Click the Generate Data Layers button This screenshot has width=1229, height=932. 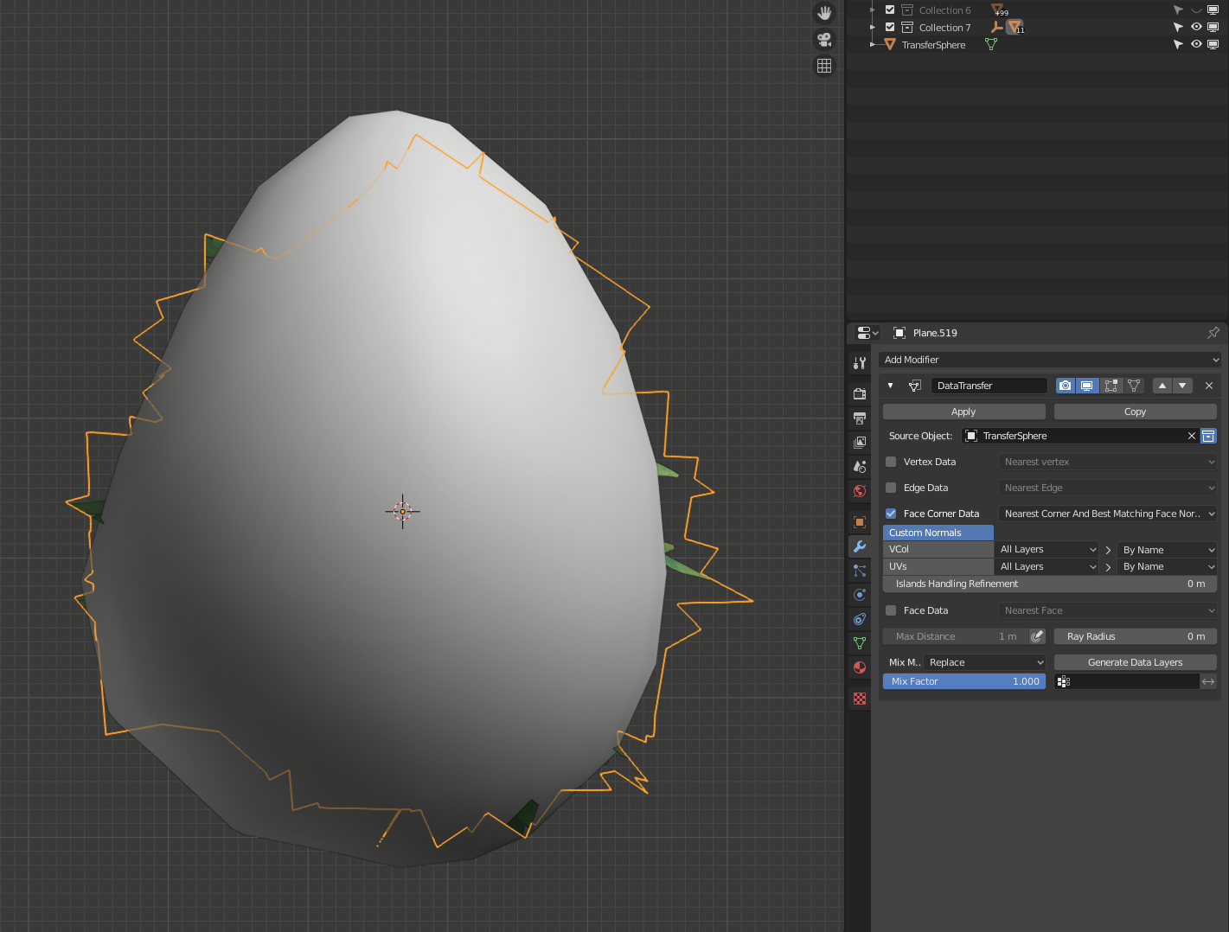[1135, 662]
